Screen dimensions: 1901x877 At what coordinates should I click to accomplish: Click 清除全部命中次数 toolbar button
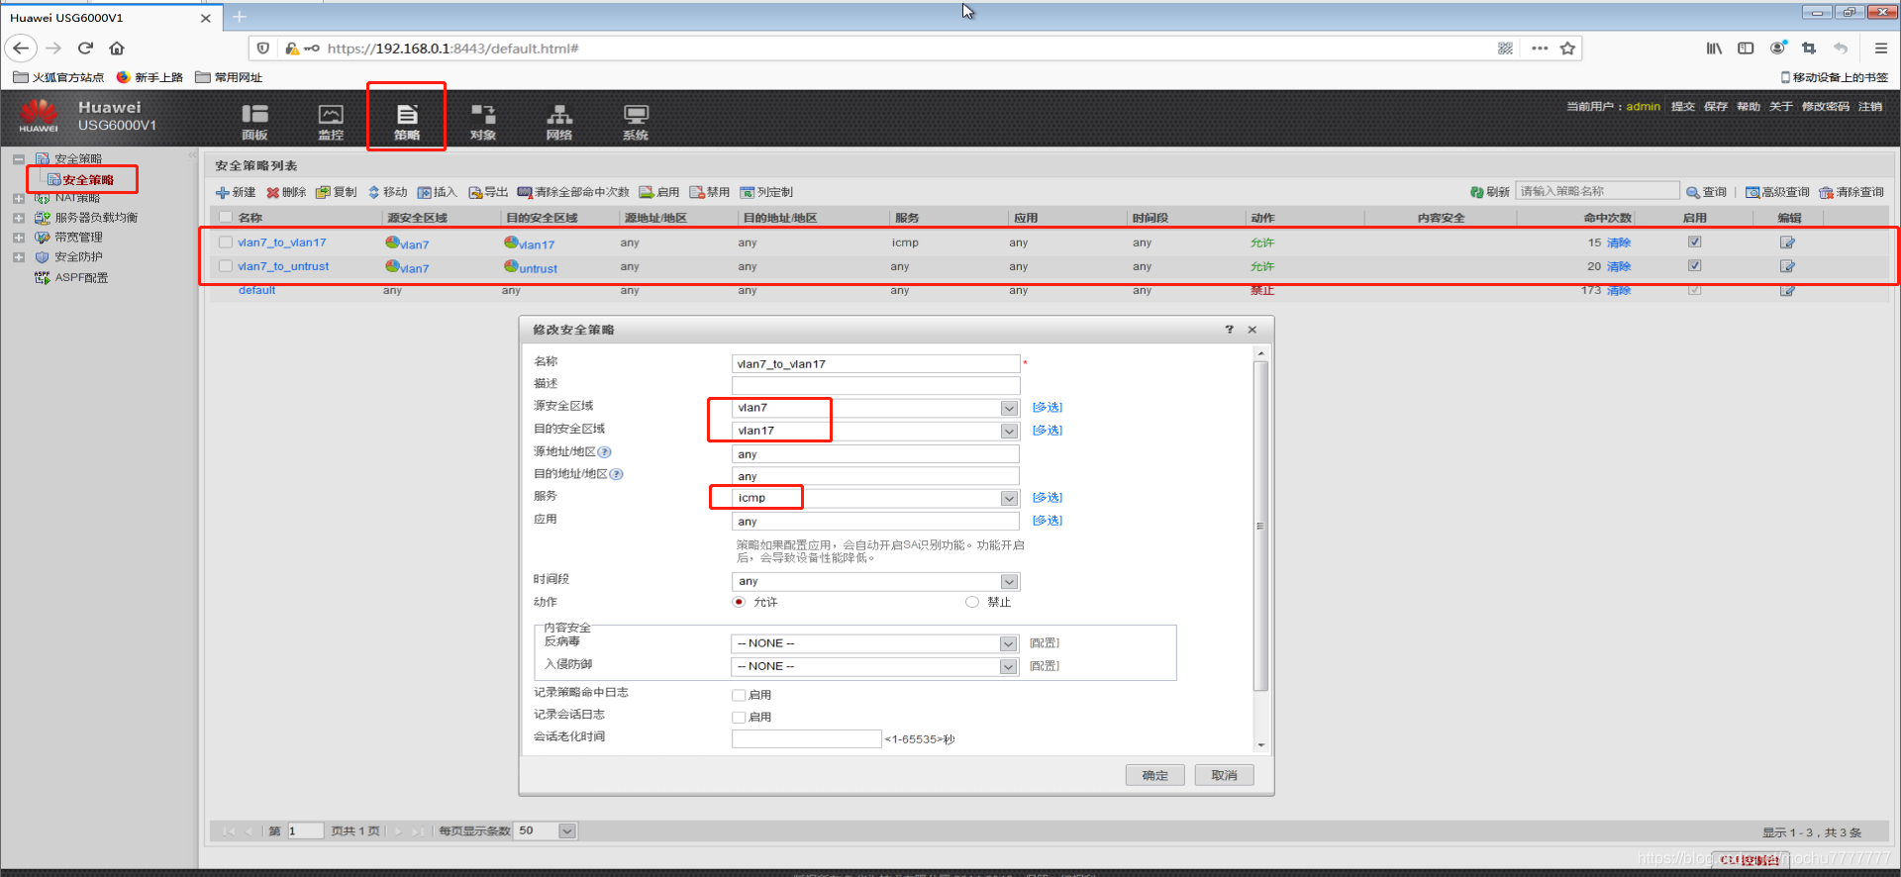[573, 192]
